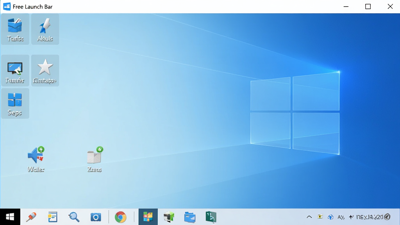
Task: Open the Wdler megaphone desktop icon
Action: tap(36, 159)
